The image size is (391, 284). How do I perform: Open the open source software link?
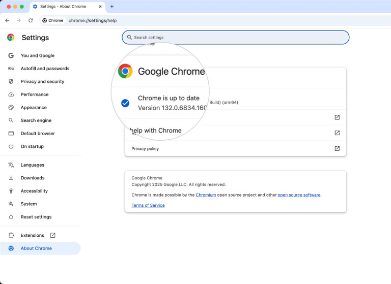point(299,195)
